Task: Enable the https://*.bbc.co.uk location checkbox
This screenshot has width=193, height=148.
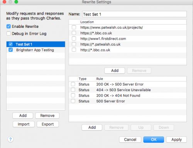Action: coord(74,33)
